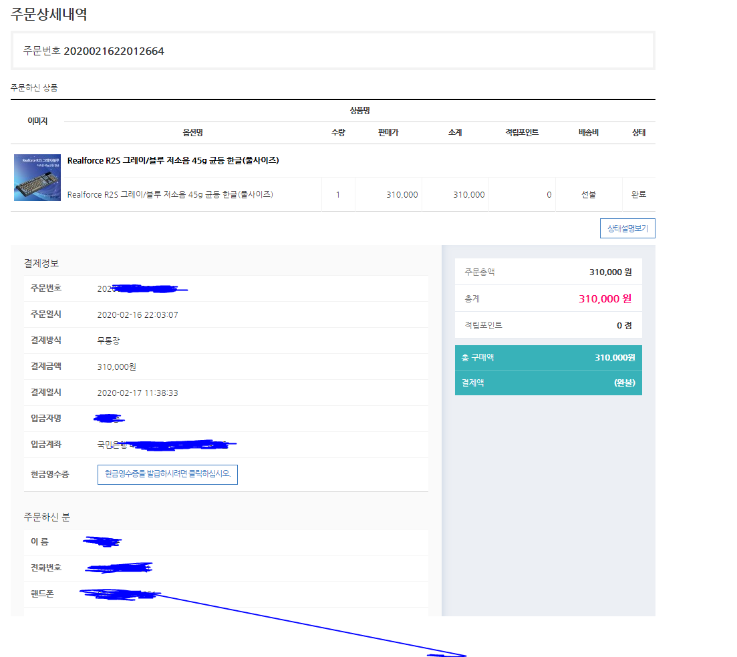Click the 핸드폰 row label
Viewport: 737px width, 657px height.
42,594
